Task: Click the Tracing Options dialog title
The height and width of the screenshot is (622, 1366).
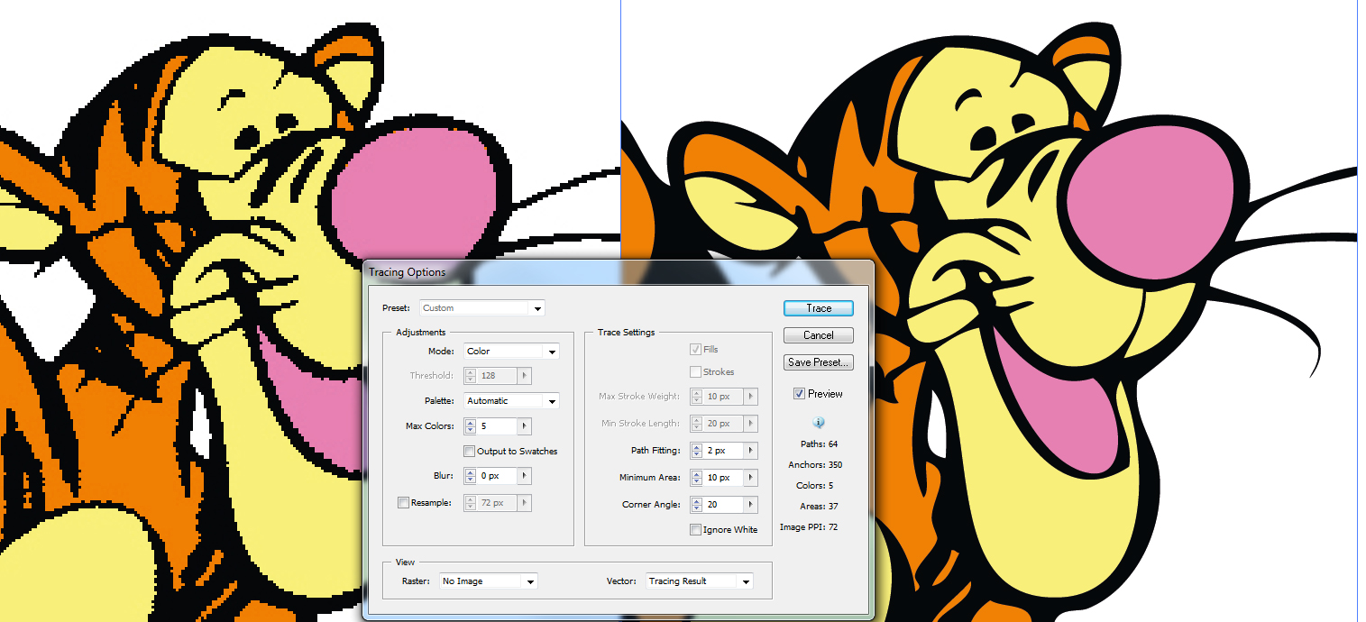Action: click(x=407, y=272)
